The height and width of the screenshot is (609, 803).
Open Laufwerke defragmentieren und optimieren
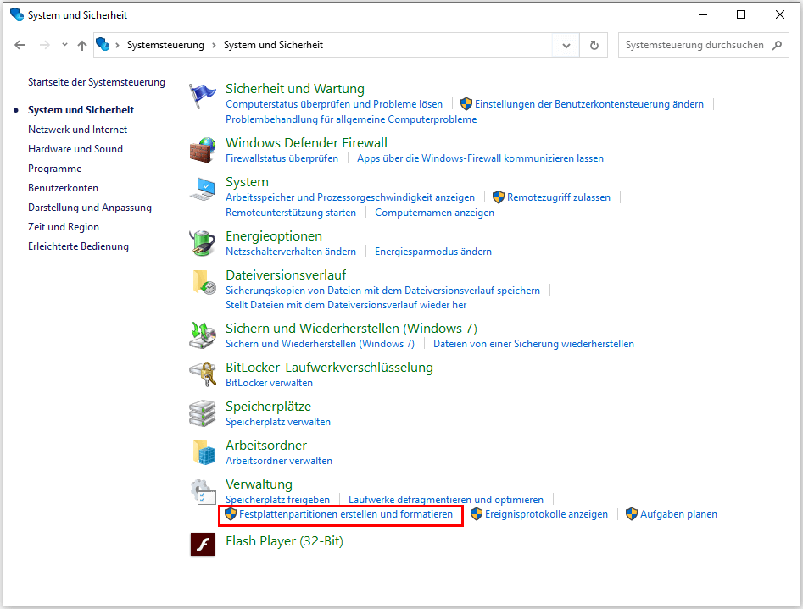pyautogui.click(x=445, y=500)
